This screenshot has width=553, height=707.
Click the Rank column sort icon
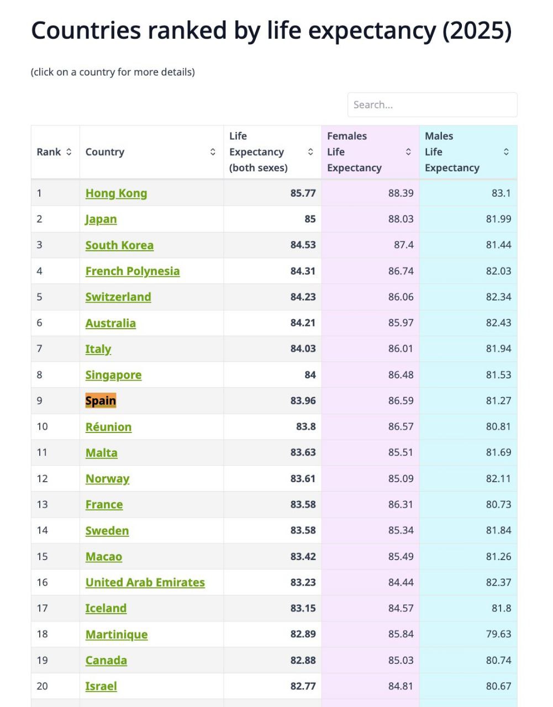69,152
